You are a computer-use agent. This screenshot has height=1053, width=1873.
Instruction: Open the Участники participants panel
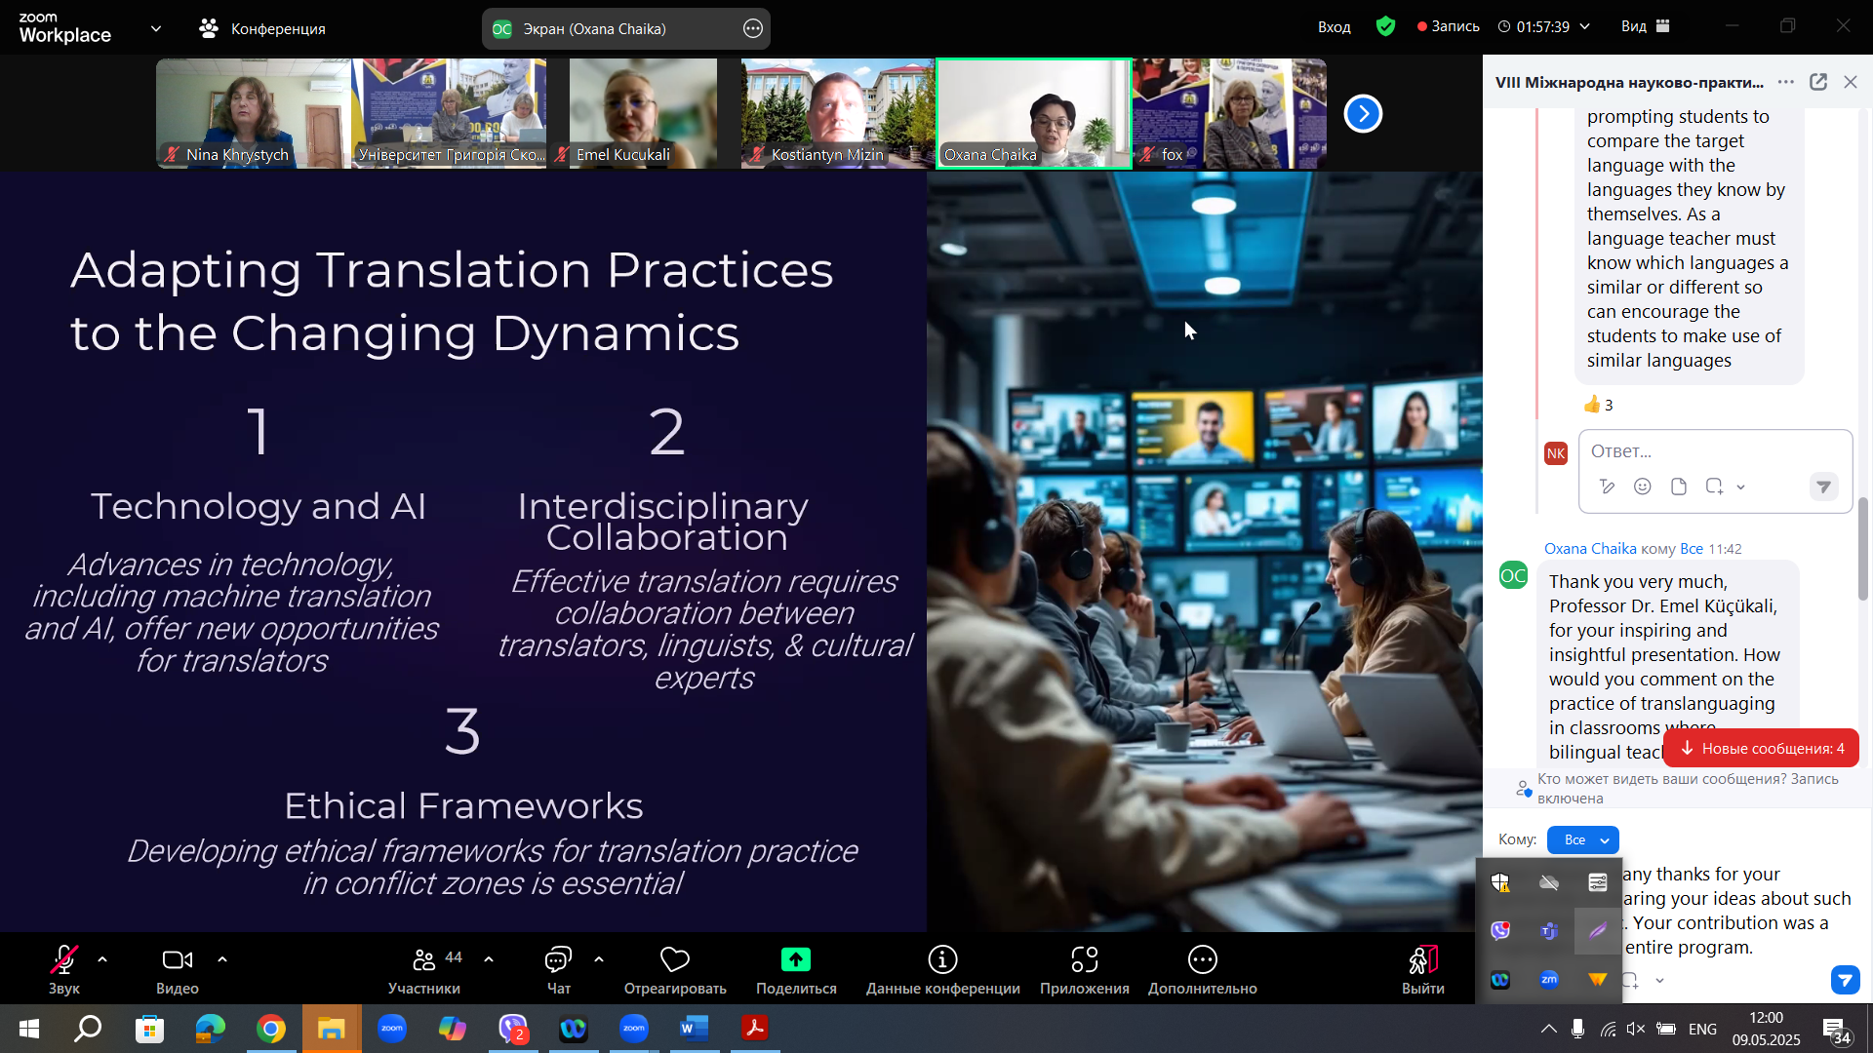[424, 970]
